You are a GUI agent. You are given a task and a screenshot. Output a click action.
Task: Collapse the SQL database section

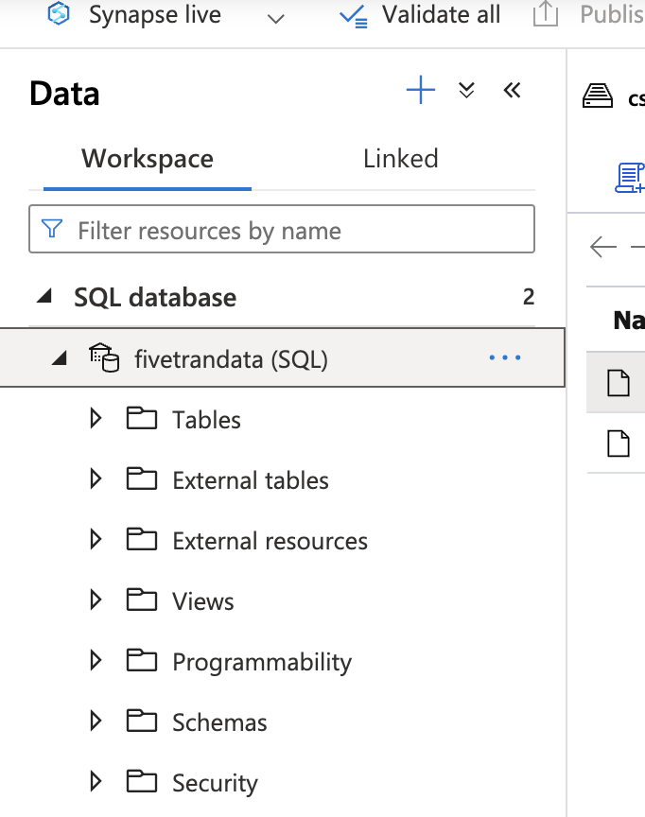coord(44,297)
